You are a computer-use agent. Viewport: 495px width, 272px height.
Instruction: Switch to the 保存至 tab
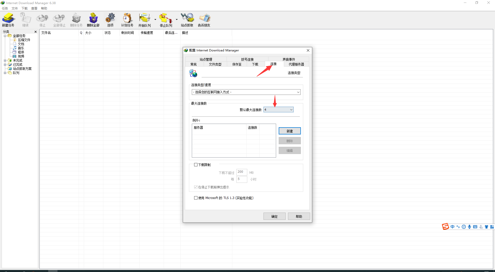point(237,64)
